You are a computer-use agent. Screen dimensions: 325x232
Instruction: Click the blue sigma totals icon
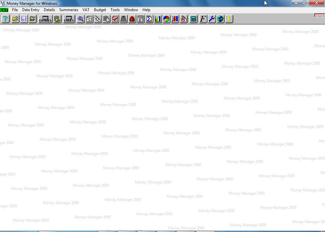point(149,19)
